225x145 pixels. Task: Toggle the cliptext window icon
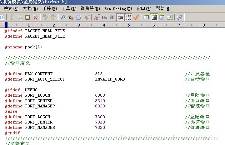pyautogui.click(x=146, y=17)
